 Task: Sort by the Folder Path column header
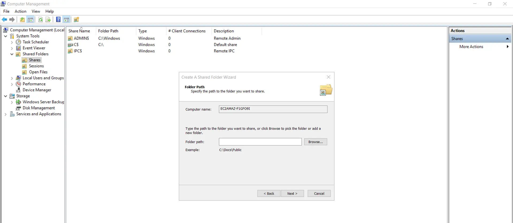pos(116,31)
